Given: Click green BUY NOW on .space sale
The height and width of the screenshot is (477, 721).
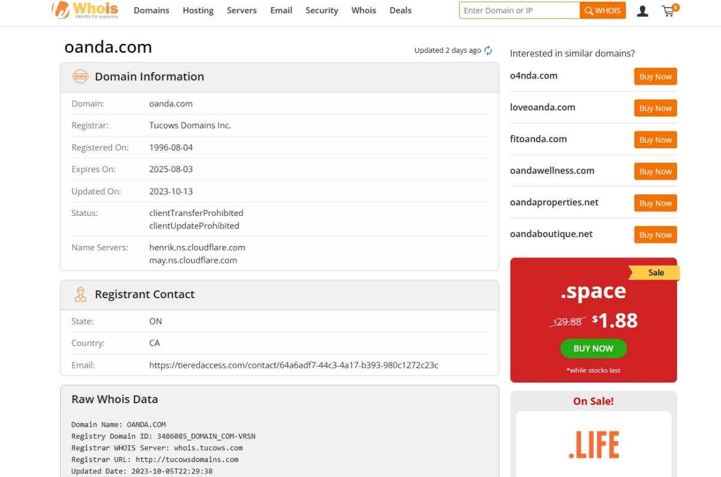Looking at the screenshot, I should point(593,349).
